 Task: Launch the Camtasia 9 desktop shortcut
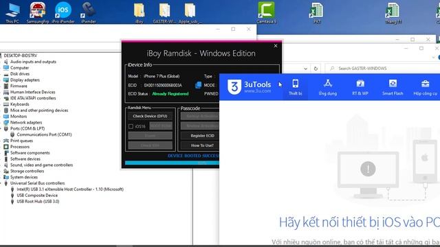(x=266, y=12)
